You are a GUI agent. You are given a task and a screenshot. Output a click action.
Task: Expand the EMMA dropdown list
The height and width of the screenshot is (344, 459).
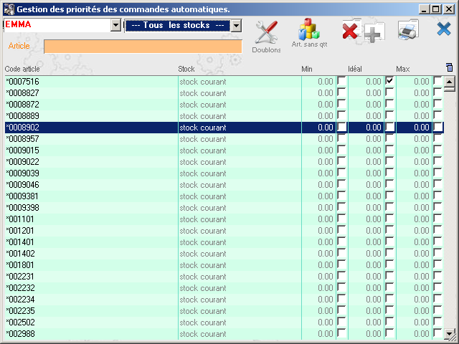point(116,25)
